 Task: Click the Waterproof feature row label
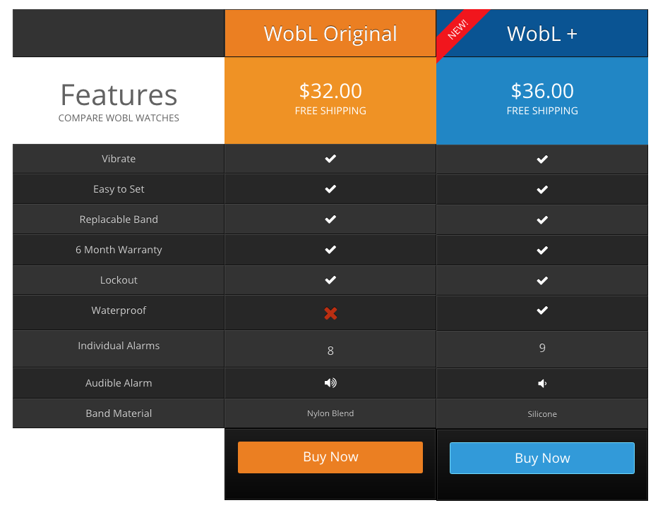(119, 310)
